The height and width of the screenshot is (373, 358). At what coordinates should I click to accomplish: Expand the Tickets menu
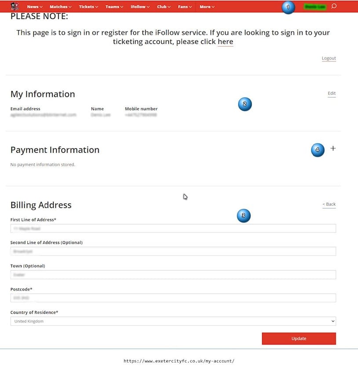pyautogui.click(x=88, y=7)
